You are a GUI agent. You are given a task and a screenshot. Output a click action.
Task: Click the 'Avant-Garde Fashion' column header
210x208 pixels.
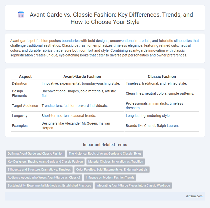click(82, 76)
